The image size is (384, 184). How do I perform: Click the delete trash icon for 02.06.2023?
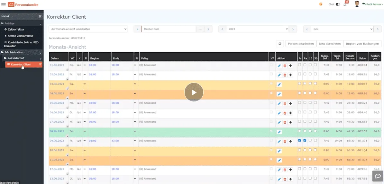285,75
